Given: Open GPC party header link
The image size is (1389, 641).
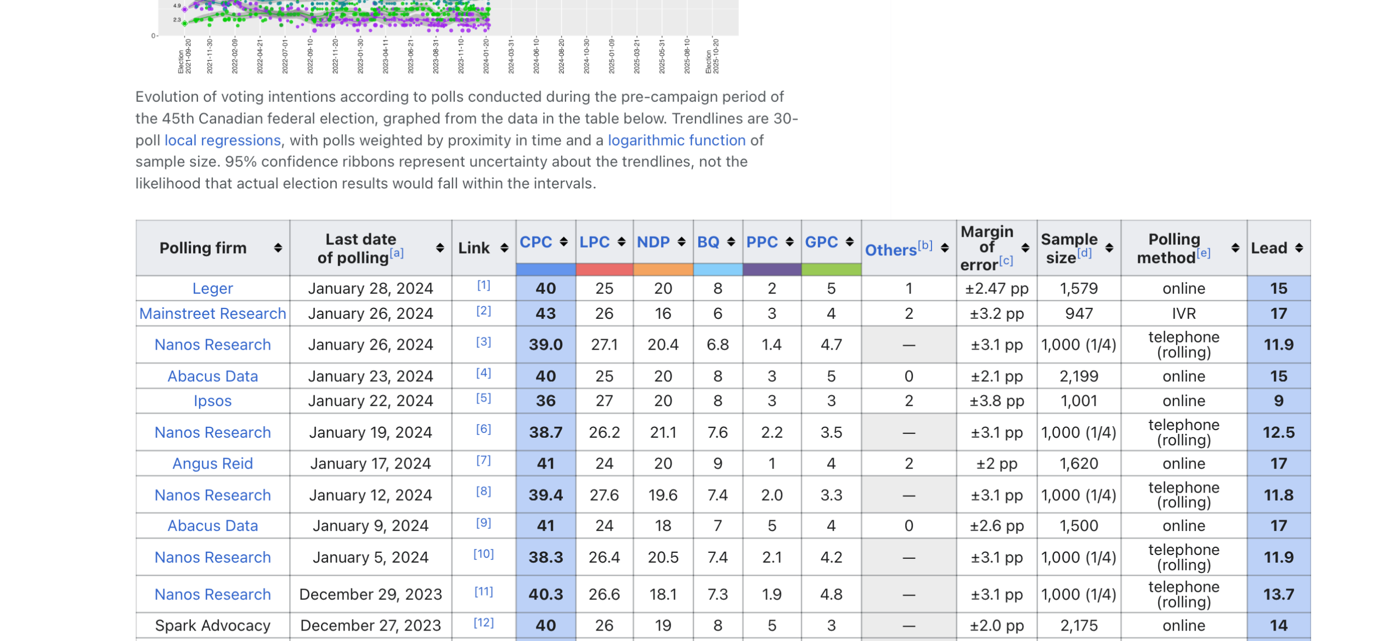Looking at the screenshot, I should click(x=821, y=242).
